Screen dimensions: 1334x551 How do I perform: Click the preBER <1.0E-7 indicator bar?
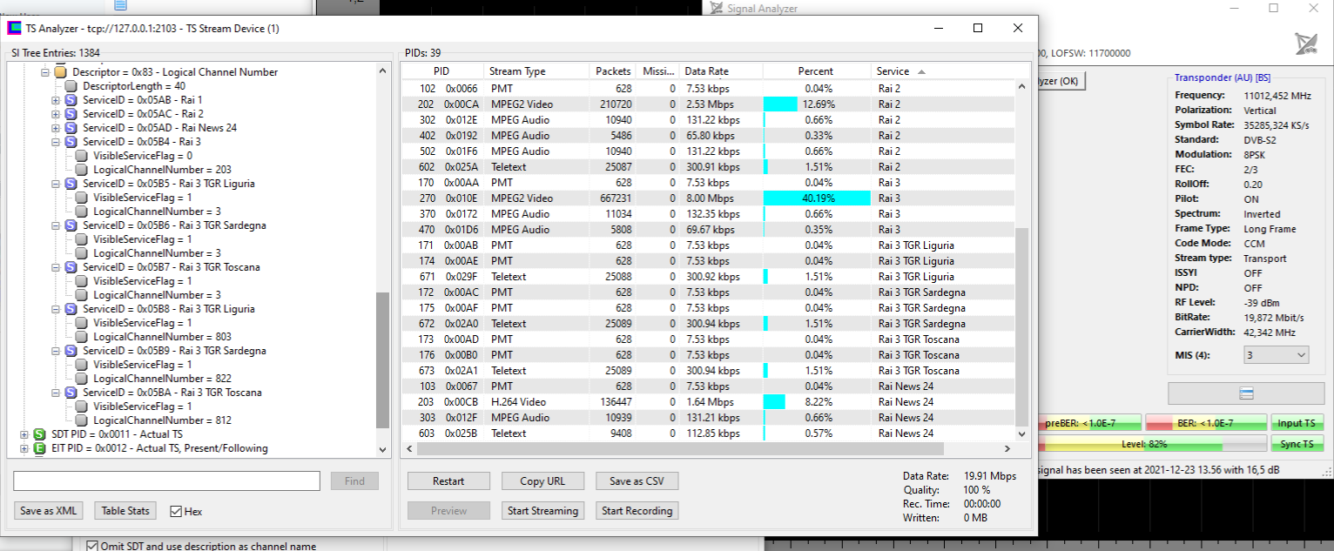(1089, 423)
